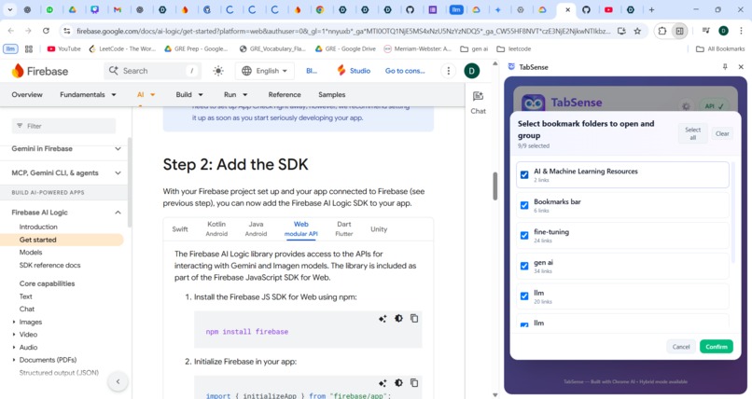Toggle the Firebase light/dark theme sun icon

(218, 71)
